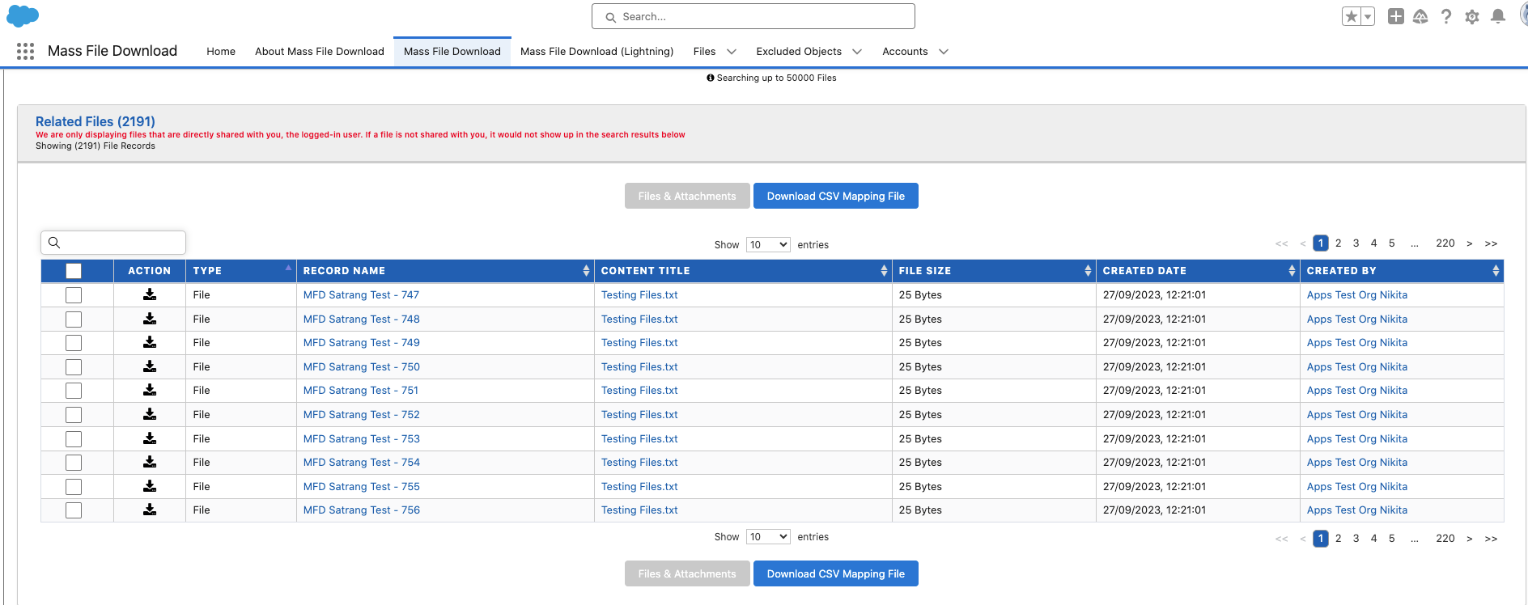Open bottom Show entries dropdown

click(768, 536)
